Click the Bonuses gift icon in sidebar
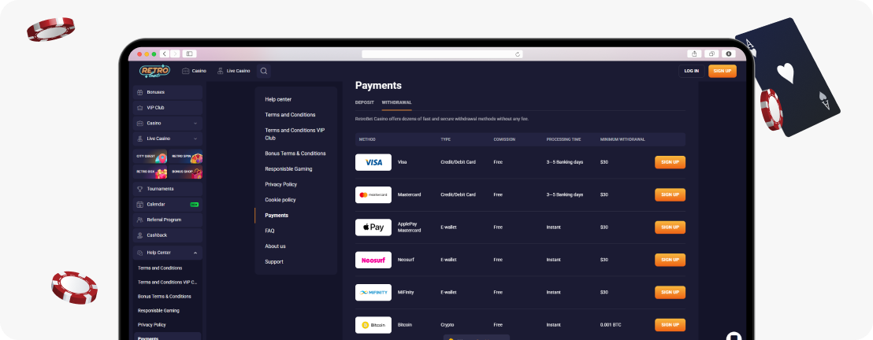Image resolution: width=873 pixels, height=340 pixels. point(139,92)
